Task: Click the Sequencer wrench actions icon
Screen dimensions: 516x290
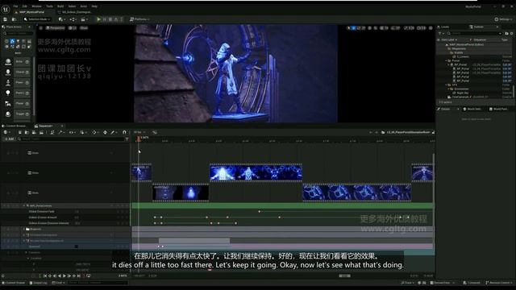Action: (x=60, y=132)
